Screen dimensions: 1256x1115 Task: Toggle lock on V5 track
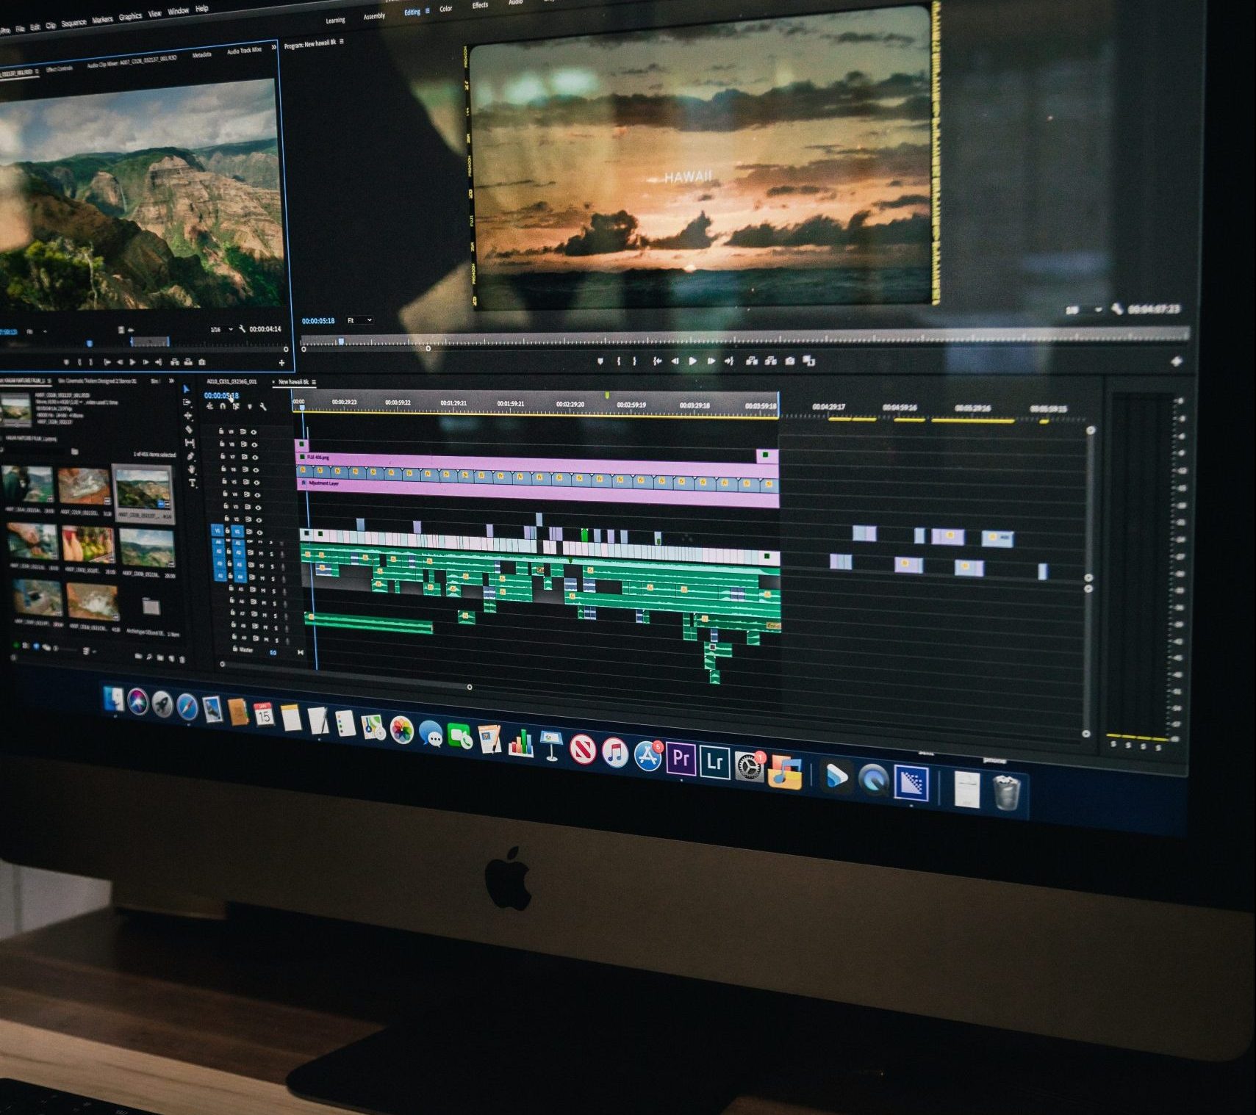click(x=224, y=481)
